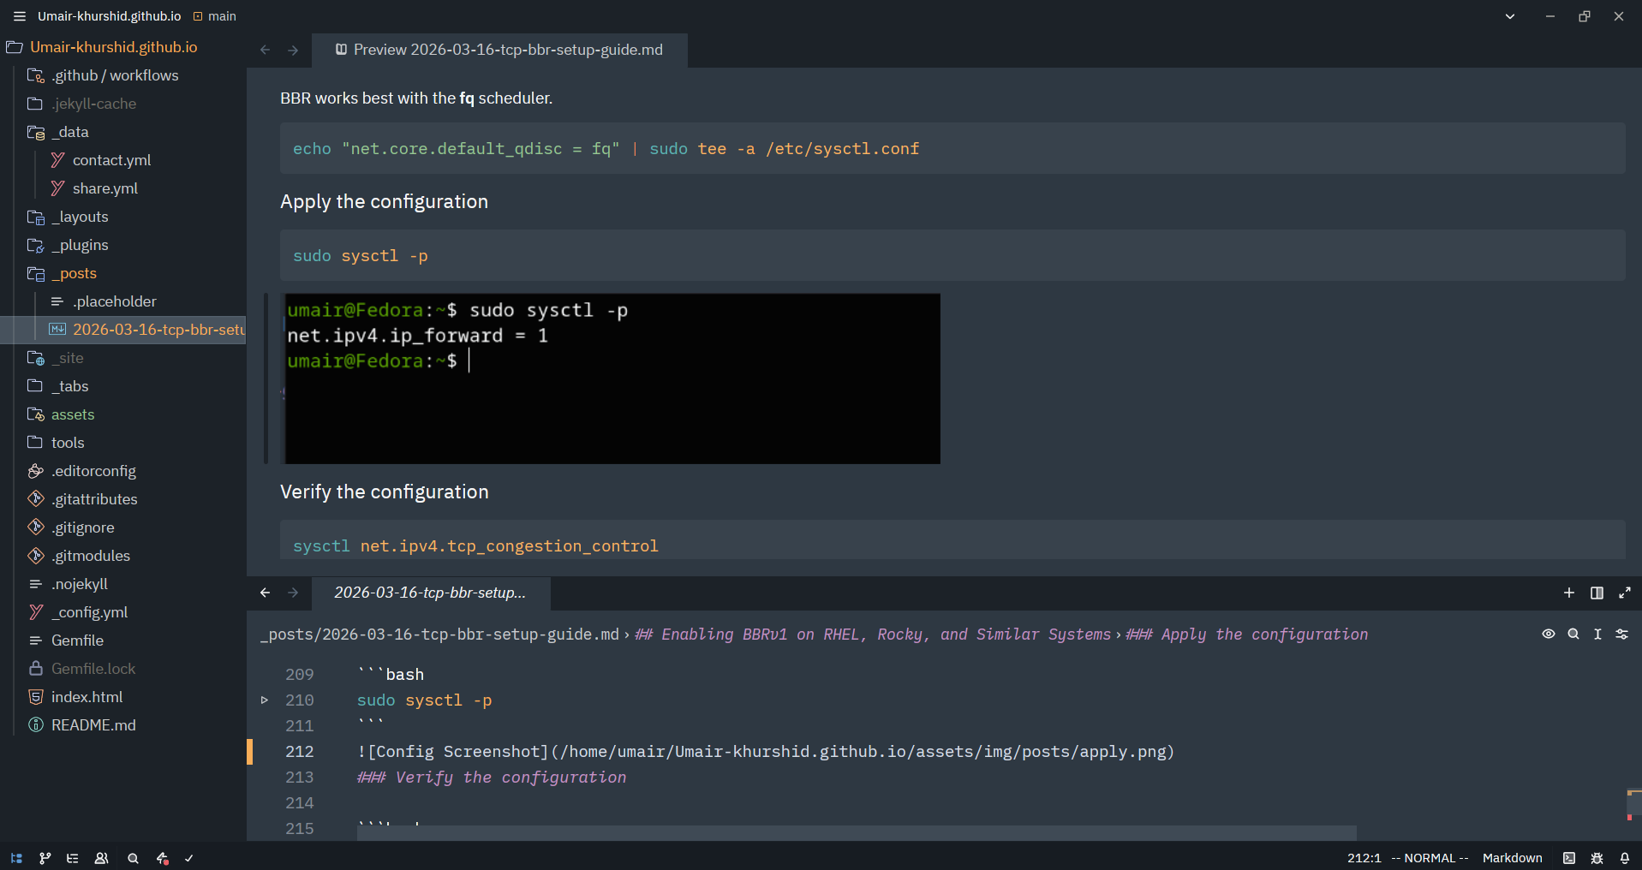Click the checkmark status icon
Image resolution: width=1642 pixels, height=870 pixels.
tap(189, 858)
